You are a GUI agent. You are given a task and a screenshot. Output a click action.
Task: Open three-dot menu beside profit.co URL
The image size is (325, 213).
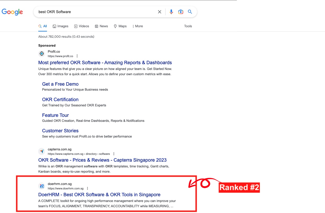pyautogui.click(x=77, y=56)
